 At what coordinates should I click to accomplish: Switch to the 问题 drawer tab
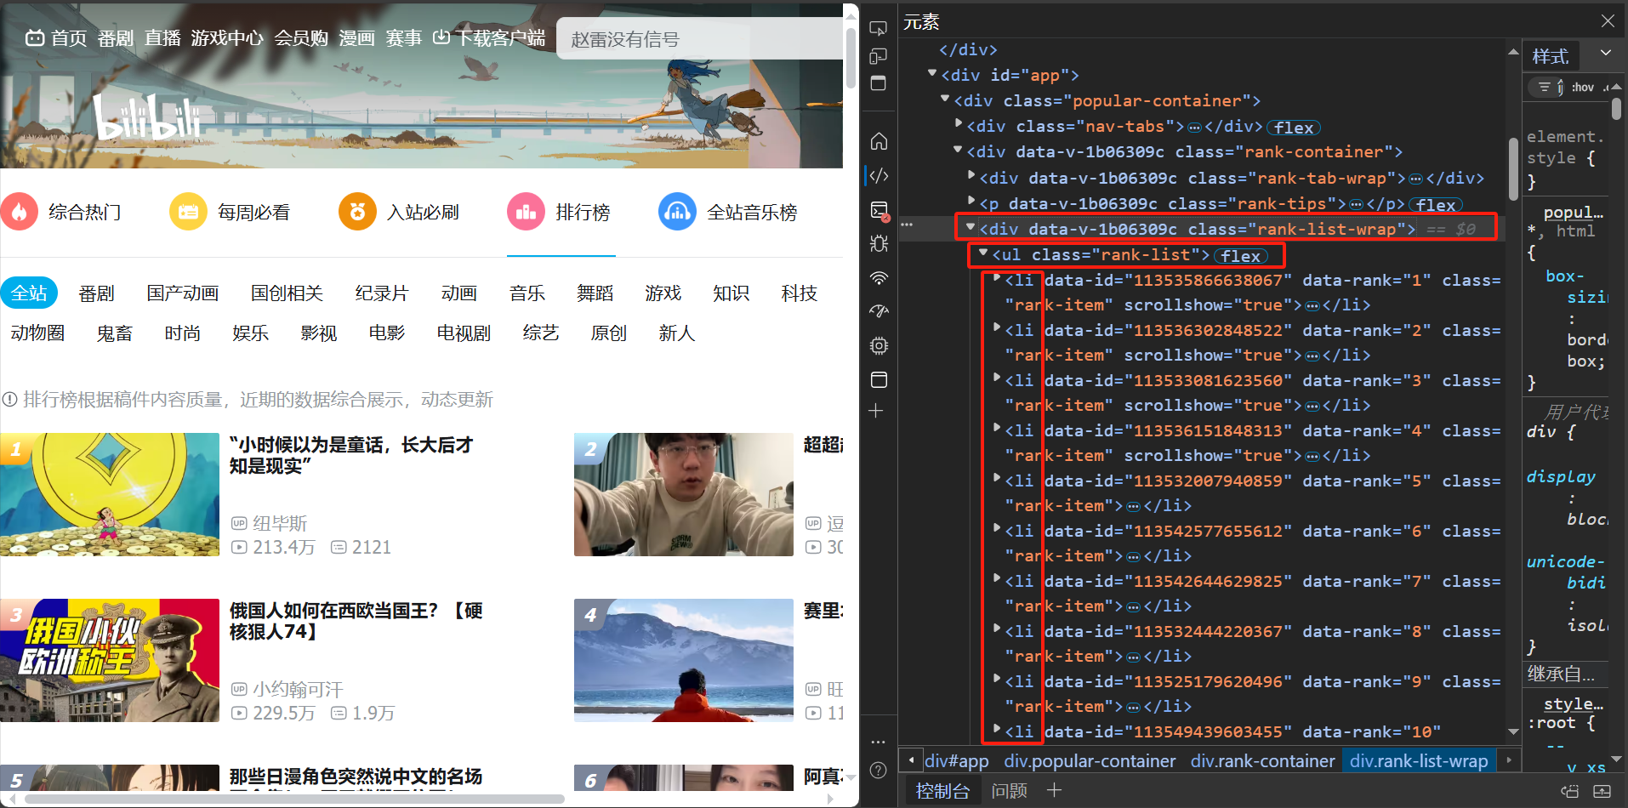click(x=1010, y=791)
